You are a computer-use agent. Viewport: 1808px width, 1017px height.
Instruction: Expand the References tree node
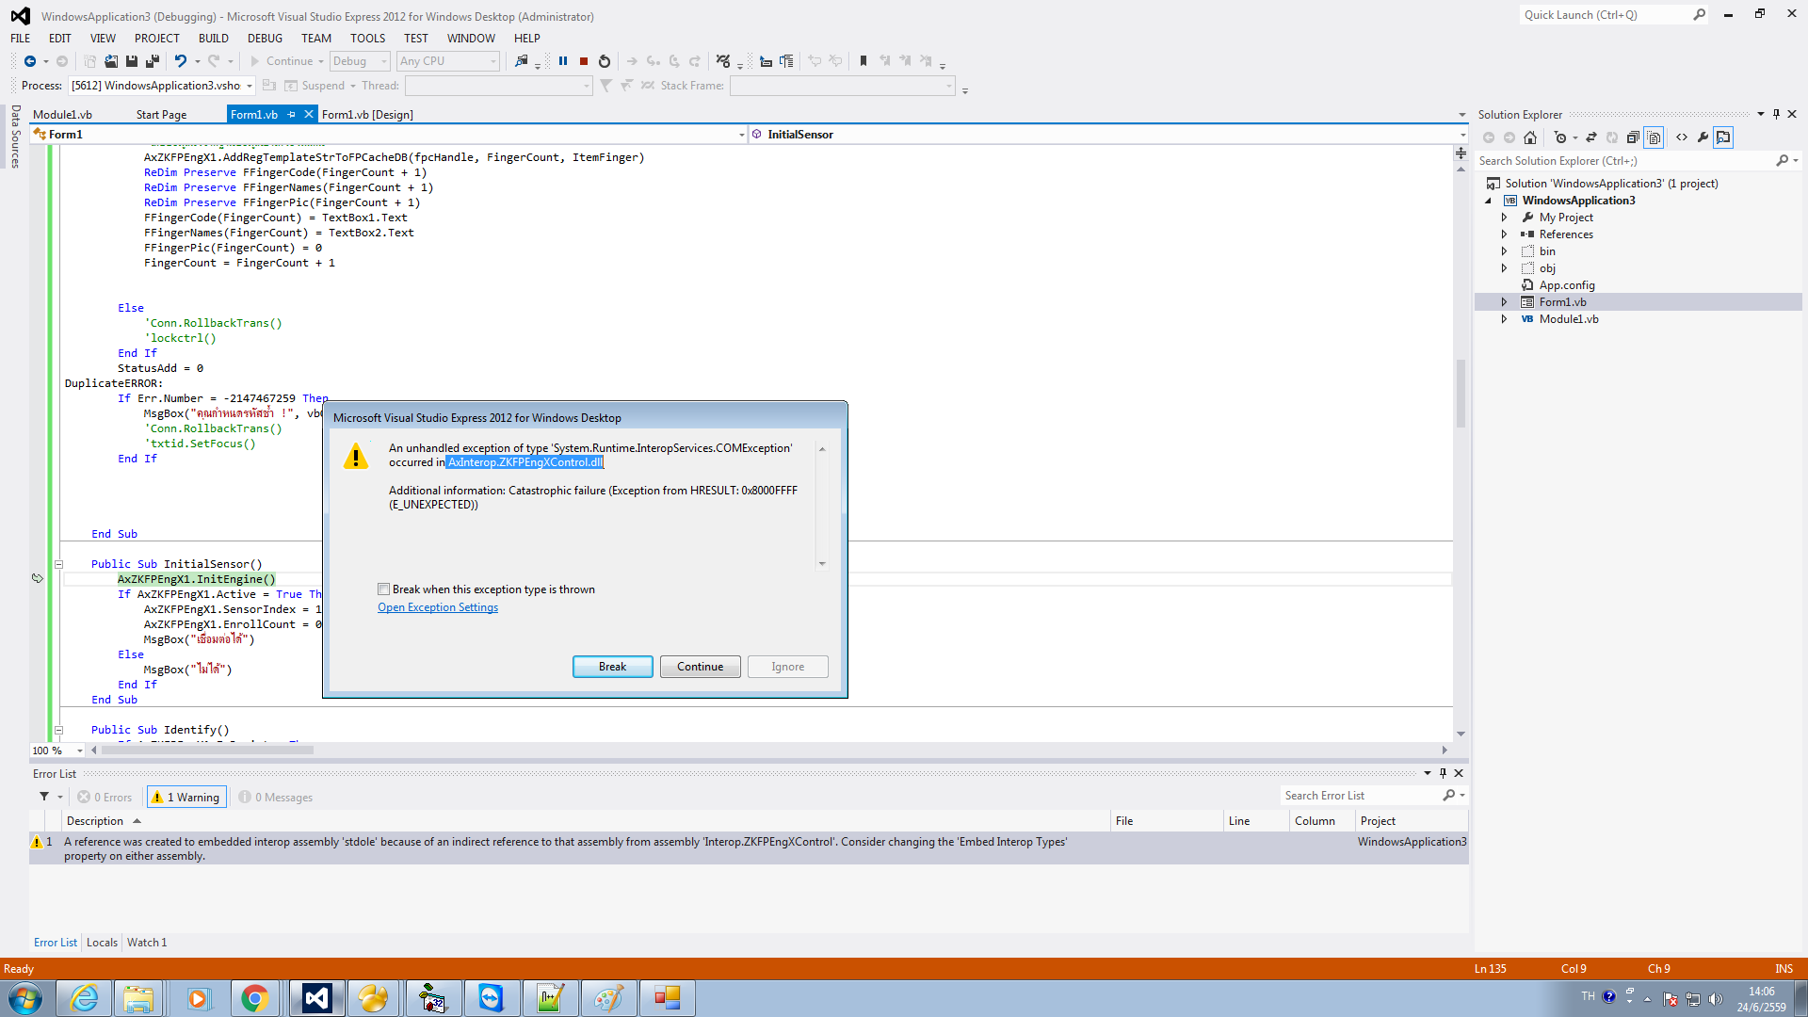tap(1504, 234)
